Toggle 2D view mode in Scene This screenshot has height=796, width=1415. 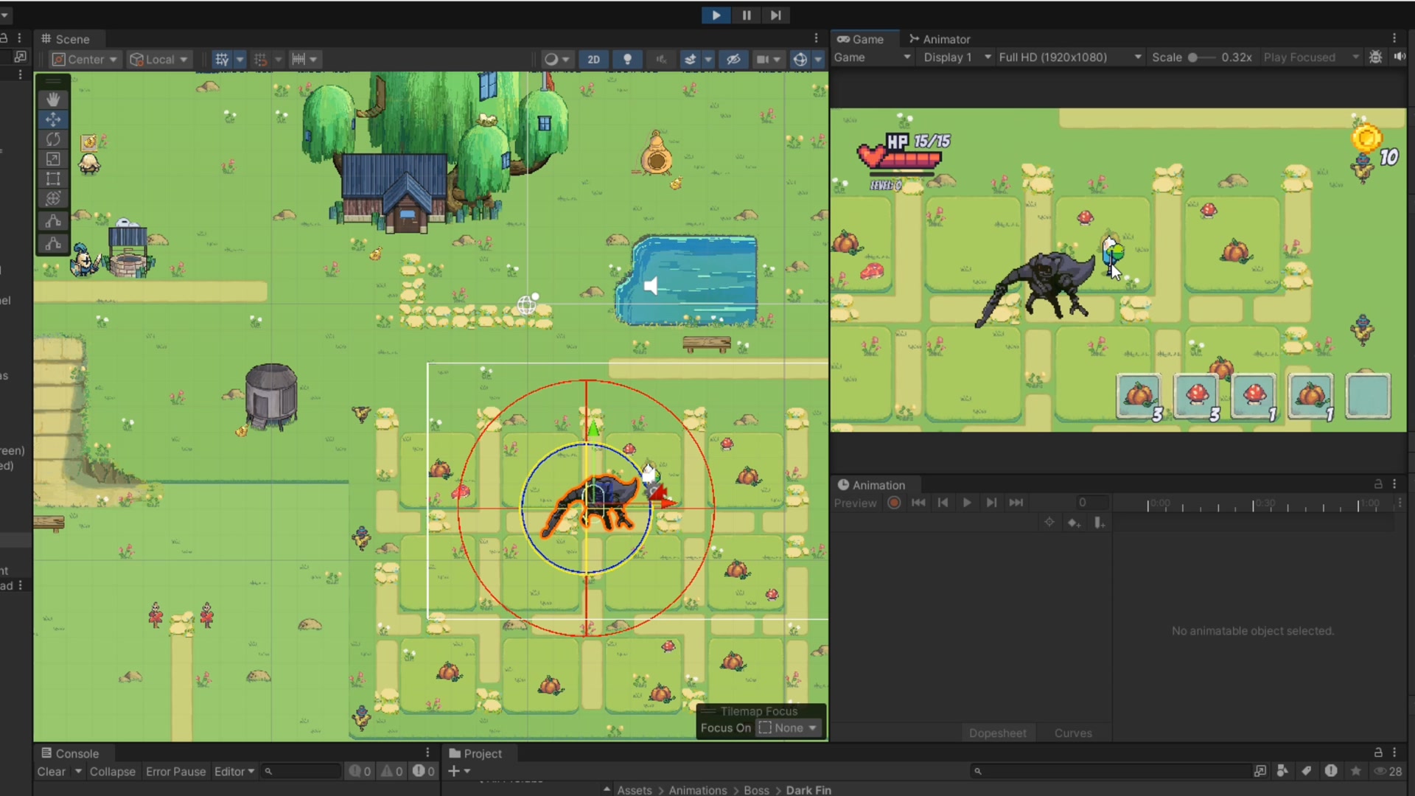pyautogui.click(x=593, y=59)
